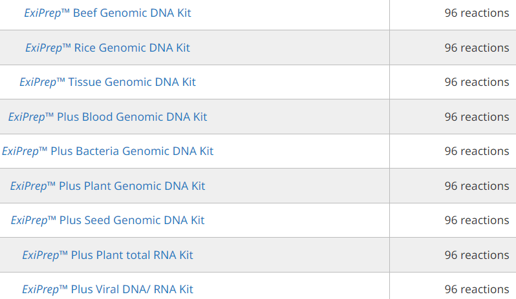The height and width of the screenshot is (299, 516).
Task: Click the ExiPrep Tissue Genomic DNA Kit link
Action: pyautogui.click(x=107, y=82)
